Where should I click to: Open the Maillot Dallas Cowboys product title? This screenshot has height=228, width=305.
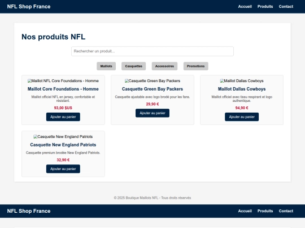[242, 89]
